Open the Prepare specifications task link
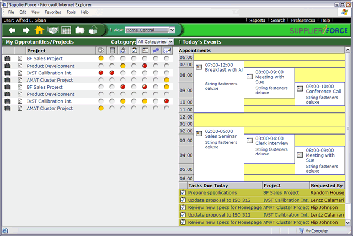The image size is (353, 236). [x=212, y=192]
